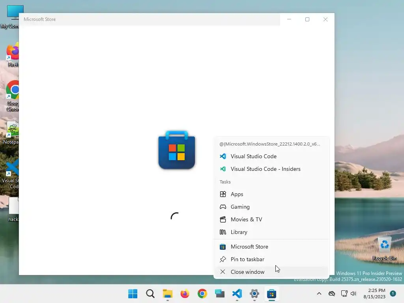Go to Library from jump list
404x303 pixels.
pyautogui.click(x=271, y=232)
